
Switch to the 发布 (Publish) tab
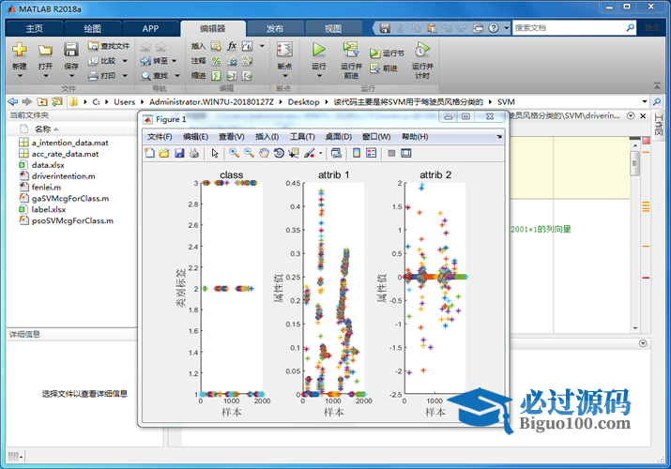[275, 29]
